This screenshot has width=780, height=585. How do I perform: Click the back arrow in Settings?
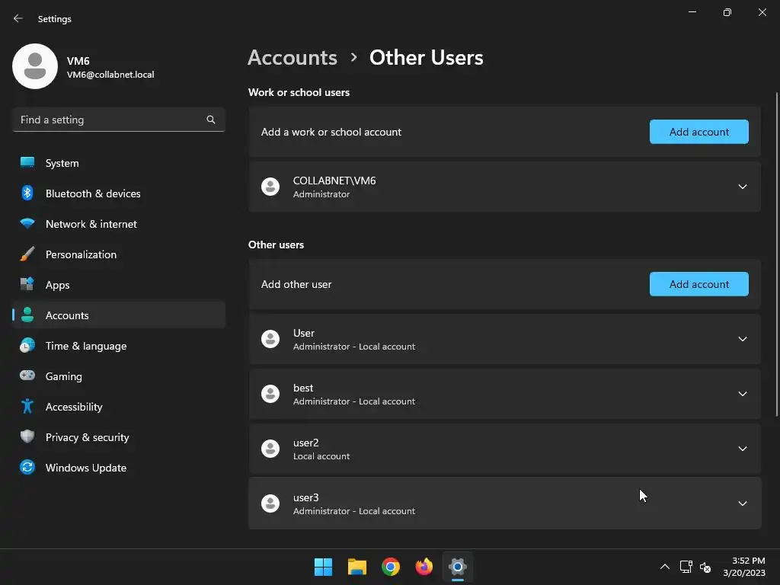click(18, 18)
